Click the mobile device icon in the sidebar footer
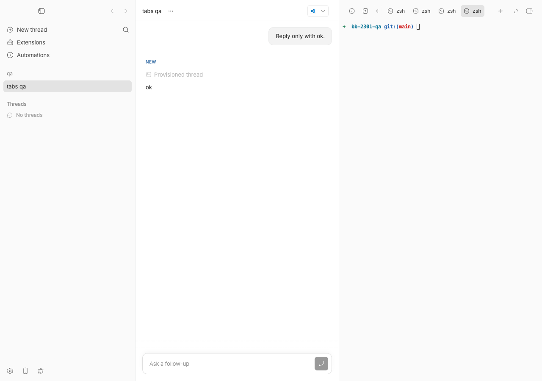Viewport: 542px width, 381px height. (25, 371)
